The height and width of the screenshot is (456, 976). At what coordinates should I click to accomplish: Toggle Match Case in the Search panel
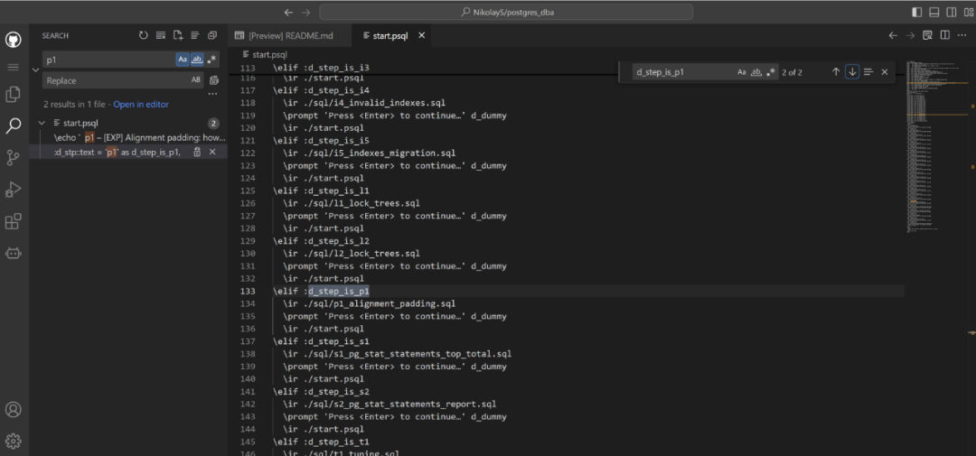coord(183,59)
